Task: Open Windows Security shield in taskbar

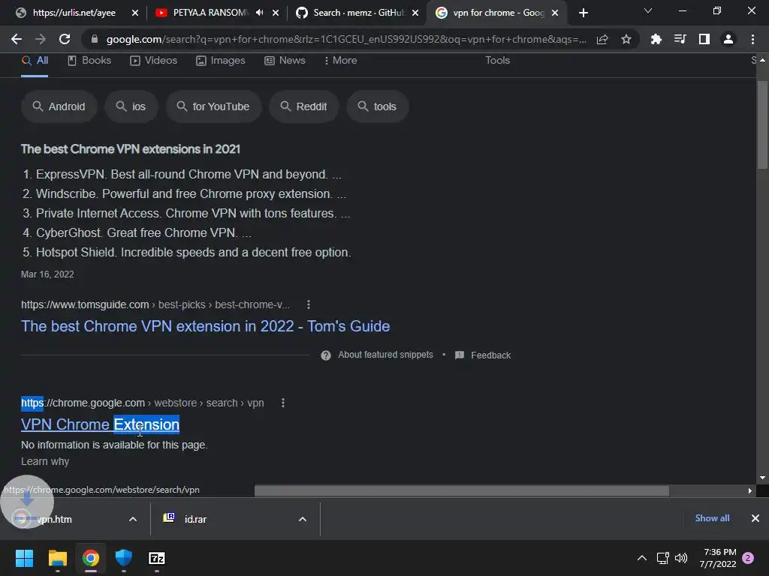Action: point(124,558)
